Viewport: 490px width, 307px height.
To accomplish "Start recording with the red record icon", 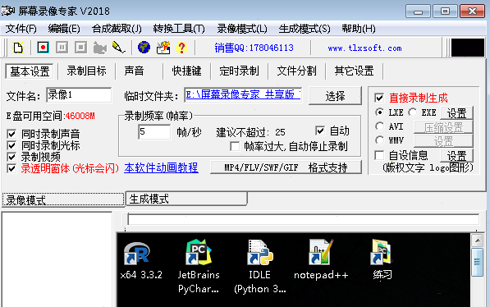I will [x=43, y=48].
